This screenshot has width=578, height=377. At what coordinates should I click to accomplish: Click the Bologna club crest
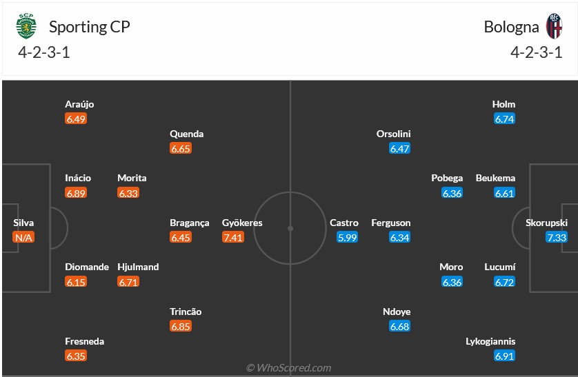tap(554, 27)
